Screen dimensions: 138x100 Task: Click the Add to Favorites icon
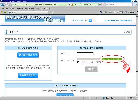click(x=5, y=12)
